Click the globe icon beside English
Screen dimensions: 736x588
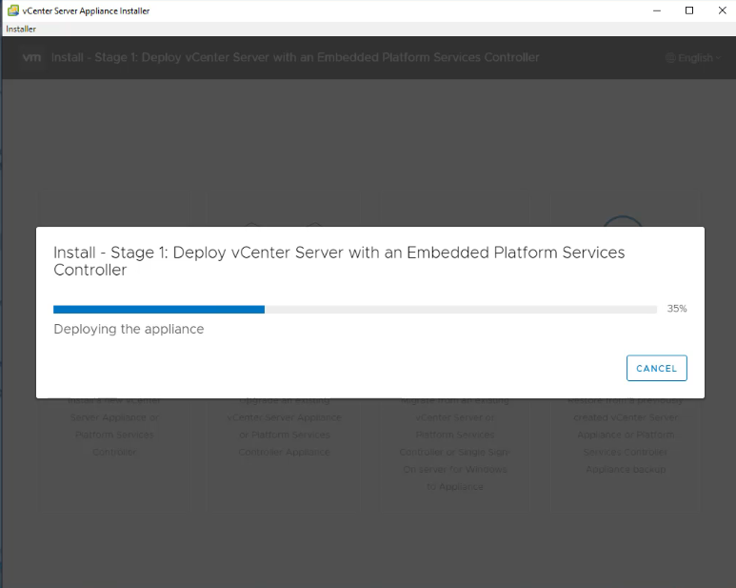tap(670, 58)
